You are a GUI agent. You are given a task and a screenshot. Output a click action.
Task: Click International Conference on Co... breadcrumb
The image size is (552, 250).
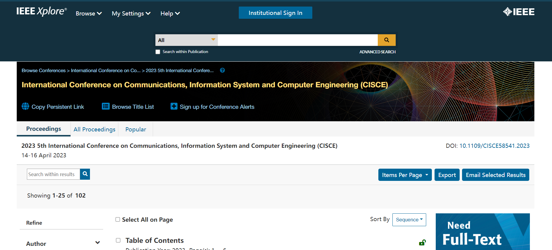click(105, 70)
